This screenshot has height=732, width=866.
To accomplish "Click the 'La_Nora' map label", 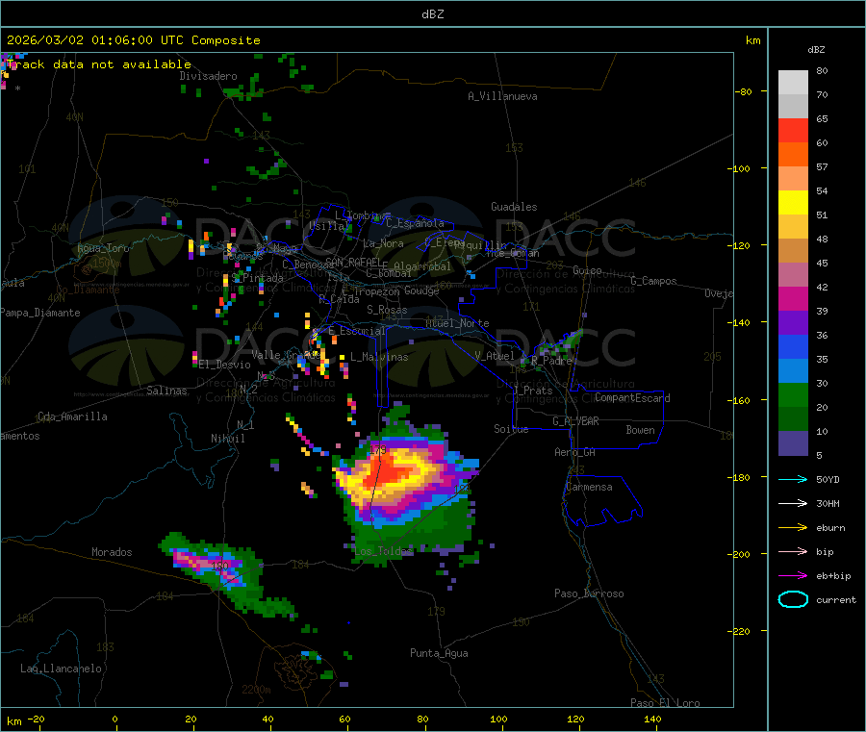I will click(383, 243).
